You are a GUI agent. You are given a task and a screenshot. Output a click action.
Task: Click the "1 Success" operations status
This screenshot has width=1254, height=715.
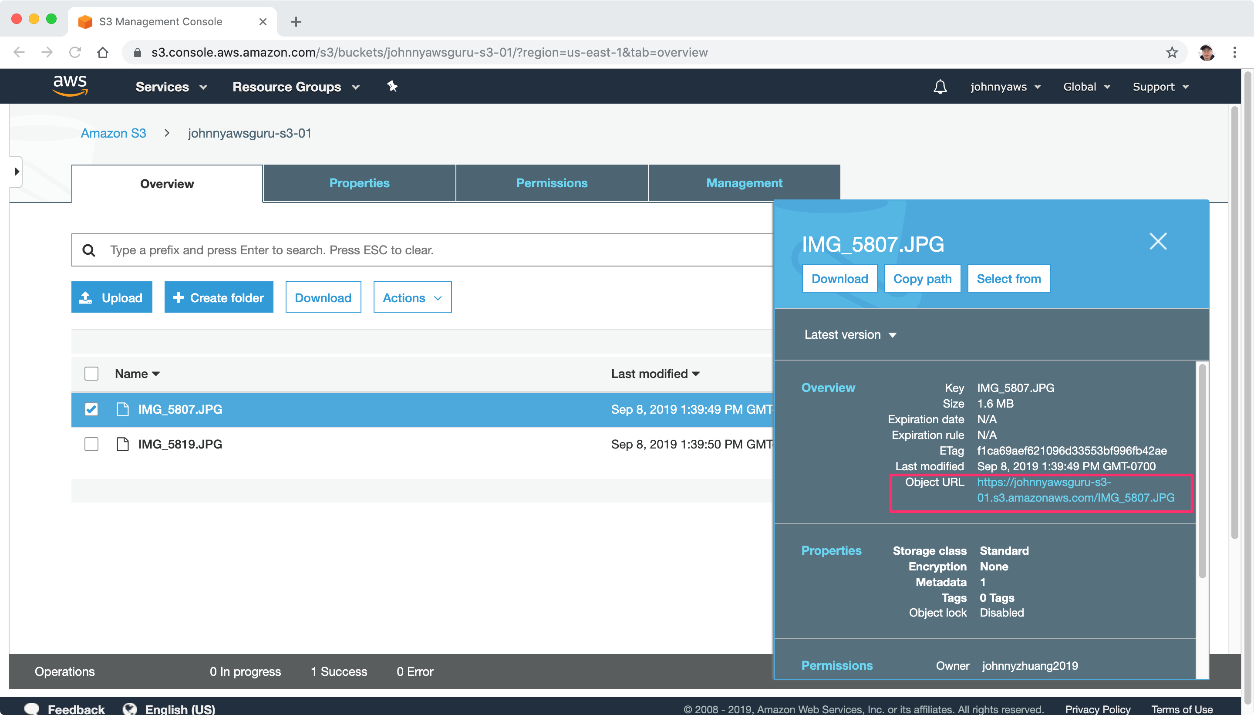pyautogui.click(x=339, y=672)
